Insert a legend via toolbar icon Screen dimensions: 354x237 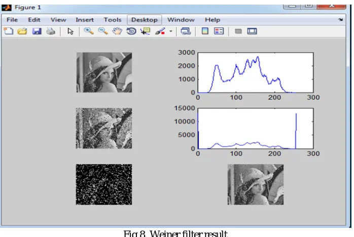click(219, 31)
